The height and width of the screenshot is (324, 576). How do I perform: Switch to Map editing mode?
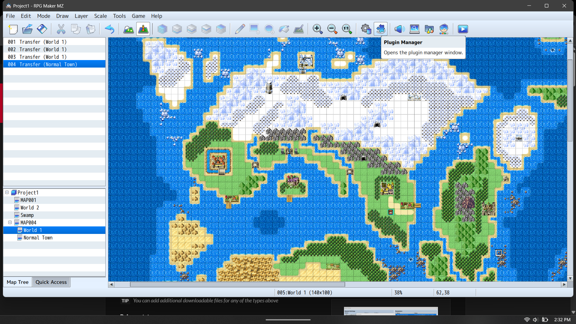[x=128, y=29]
